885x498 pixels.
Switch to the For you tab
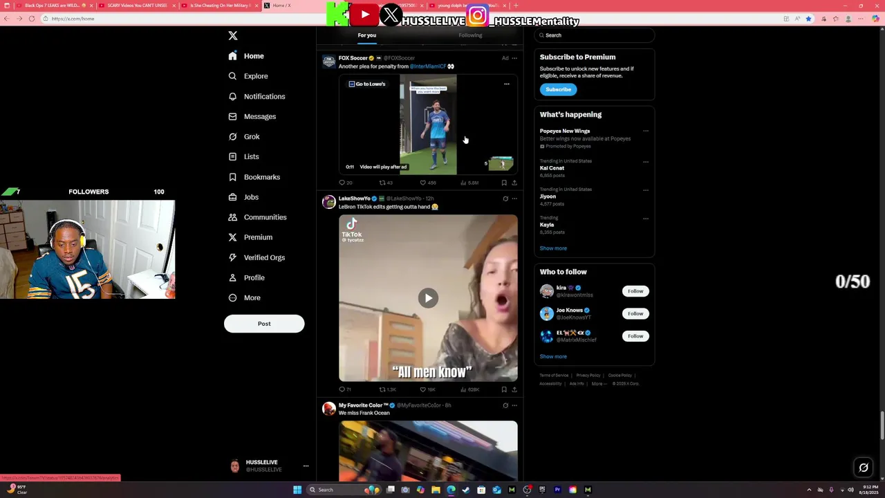367,35
